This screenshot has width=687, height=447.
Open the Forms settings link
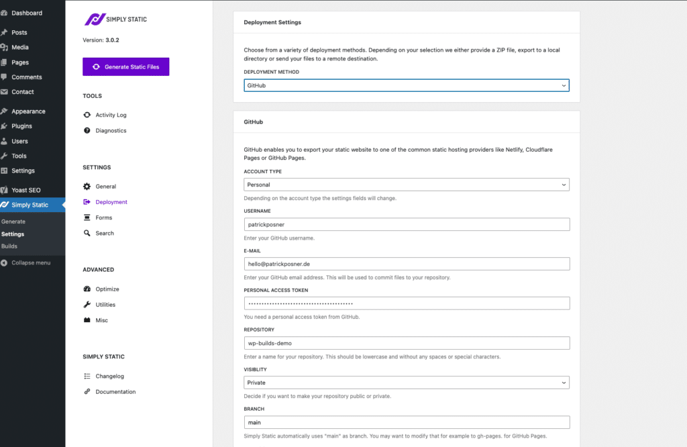(104, 217)
